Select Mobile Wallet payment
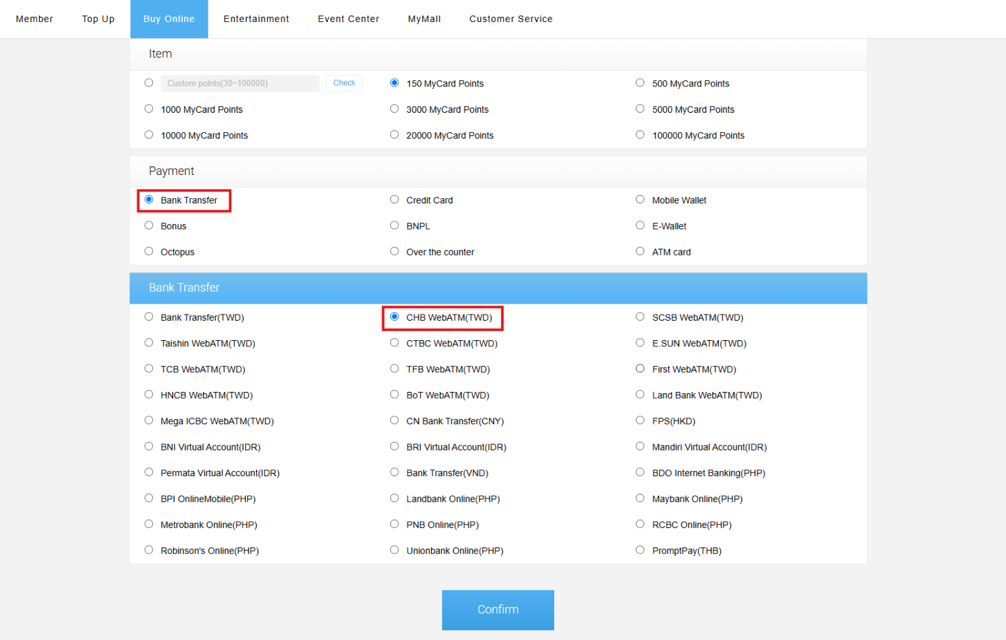Image resolution: width=1006 pixels, height=640 pixels. point(640,199)
